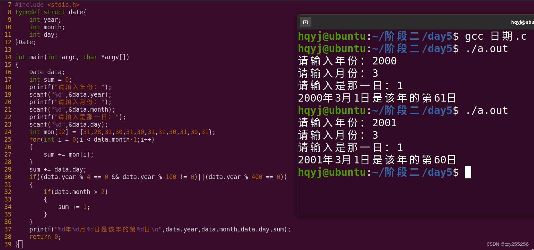Click the printf '请输入是那一日' line 22
The height and width of the screenshot is (250, 534).
(78, 117)
